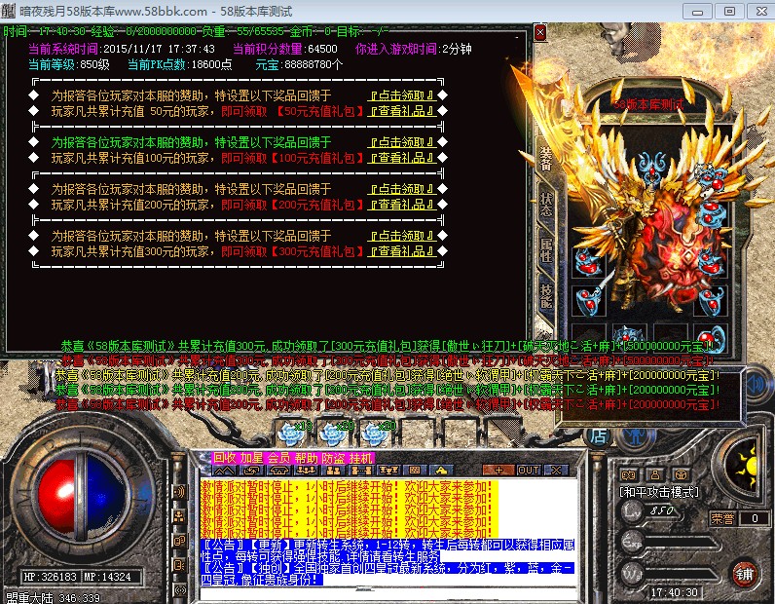
Task: Click the sun day-night indicator
Action: [x=746, y=465]
